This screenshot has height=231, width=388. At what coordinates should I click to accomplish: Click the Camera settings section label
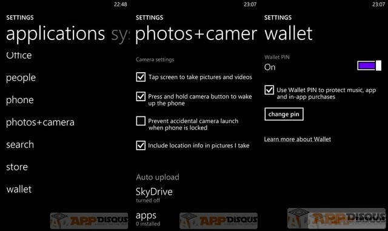155,59
